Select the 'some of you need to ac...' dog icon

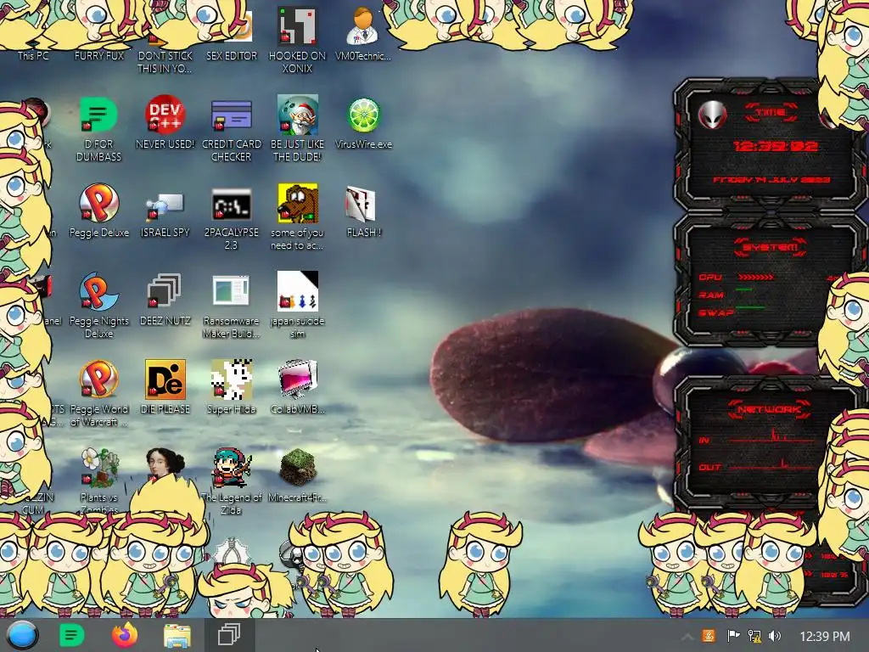tap(297, 203)
